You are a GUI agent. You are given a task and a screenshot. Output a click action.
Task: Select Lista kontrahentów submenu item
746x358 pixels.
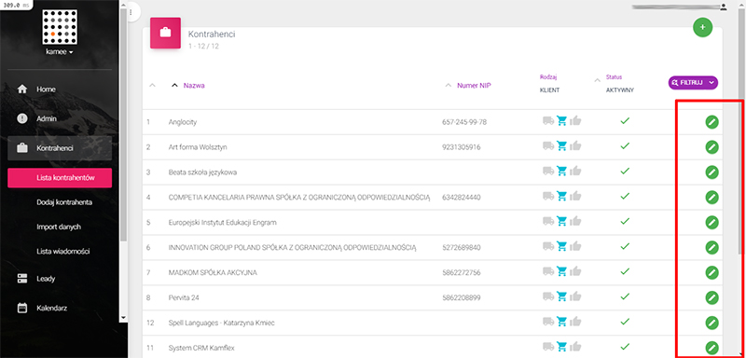(x=60, y=178)
